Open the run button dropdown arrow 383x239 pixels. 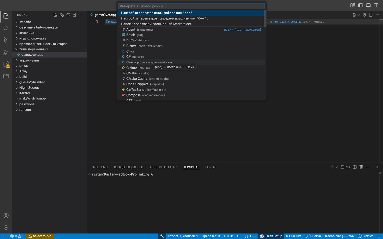click(358, 15)
